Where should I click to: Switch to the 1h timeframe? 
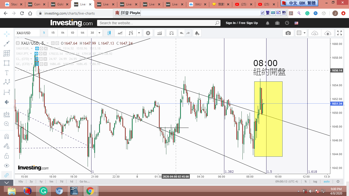click(x=63, y=33)
